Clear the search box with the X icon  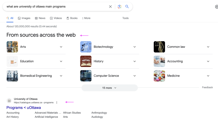110,7
